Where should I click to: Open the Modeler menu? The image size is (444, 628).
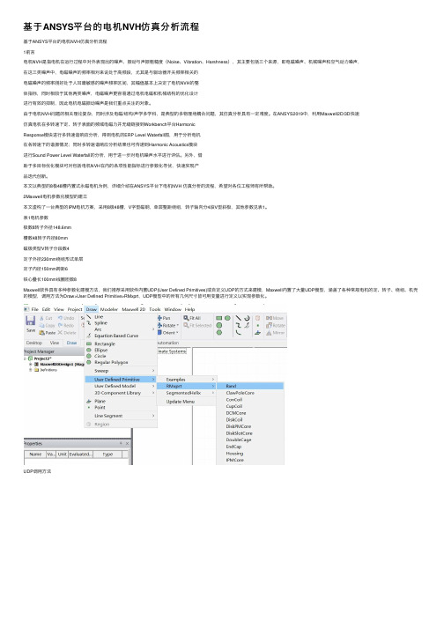[x=108, y=309]
